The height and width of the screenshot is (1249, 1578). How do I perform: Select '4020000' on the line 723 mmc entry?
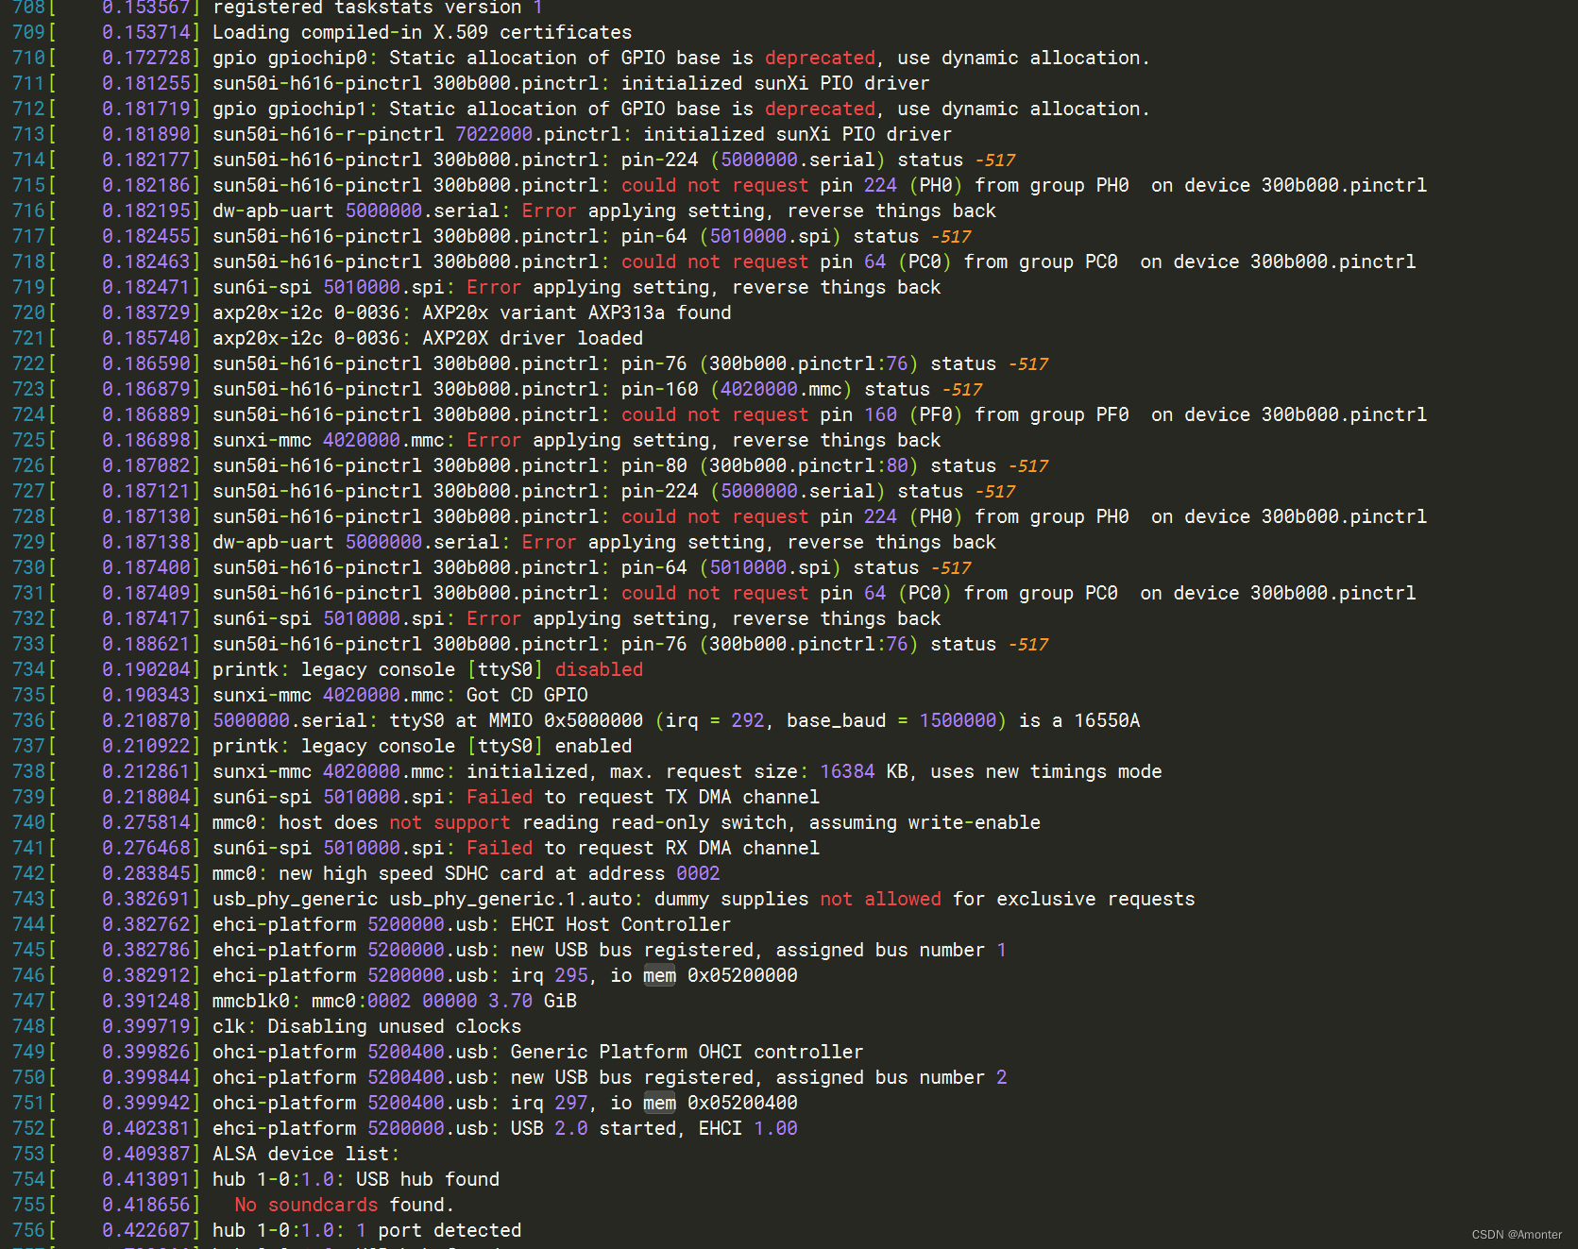tap(759, 389)
